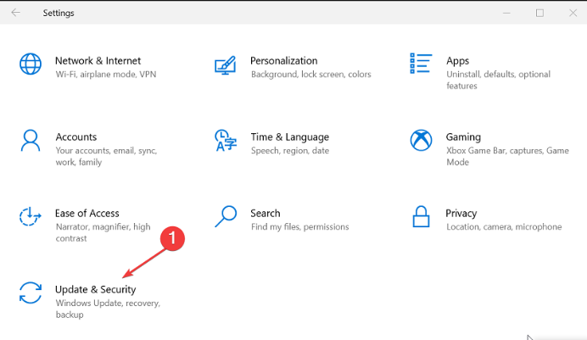
Task: Click 'Find my files, permissions' text
Action: click(300, 226)
